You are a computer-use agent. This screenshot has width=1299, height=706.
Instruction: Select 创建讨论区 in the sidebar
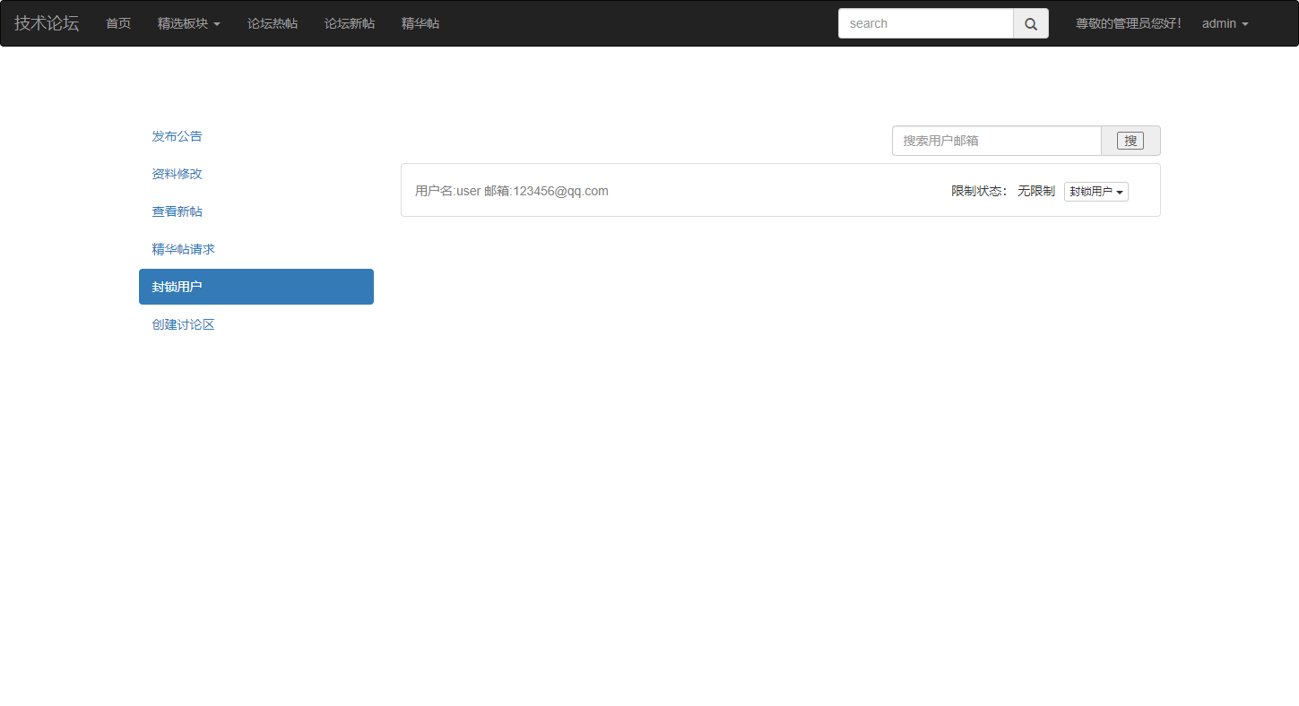click(x=256, y=324)
